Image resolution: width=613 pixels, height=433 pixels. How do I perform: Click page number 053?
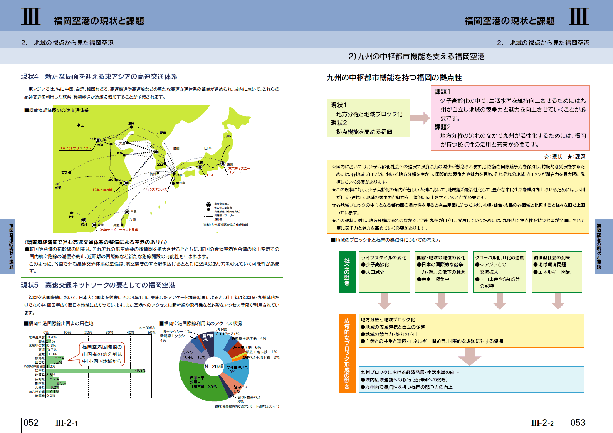[x=578, y=423]
